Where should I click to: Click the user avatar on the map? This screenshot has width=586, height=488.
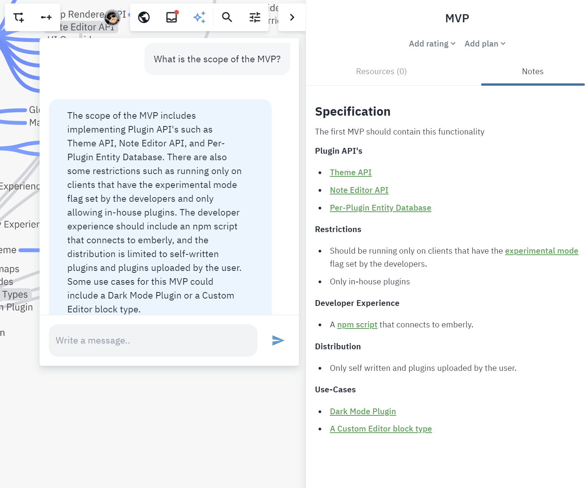(112, 17)
